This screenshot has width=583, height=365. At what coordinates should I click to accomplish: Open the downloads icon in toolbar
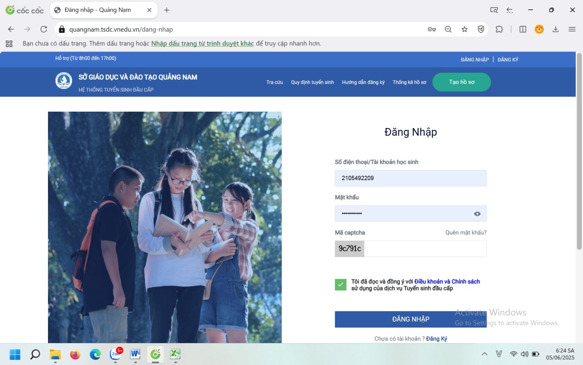click(x=556, y=30)
